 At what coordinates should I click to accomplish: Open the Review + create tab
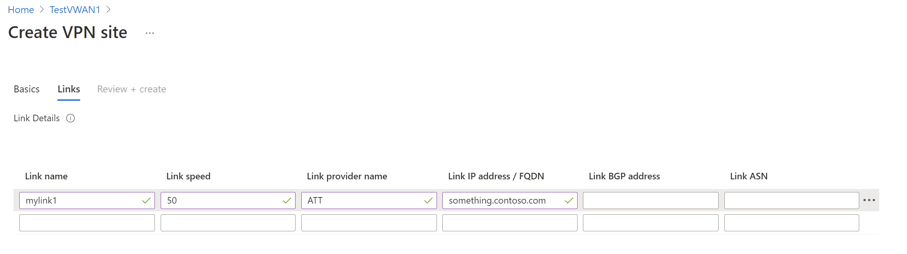131,89
